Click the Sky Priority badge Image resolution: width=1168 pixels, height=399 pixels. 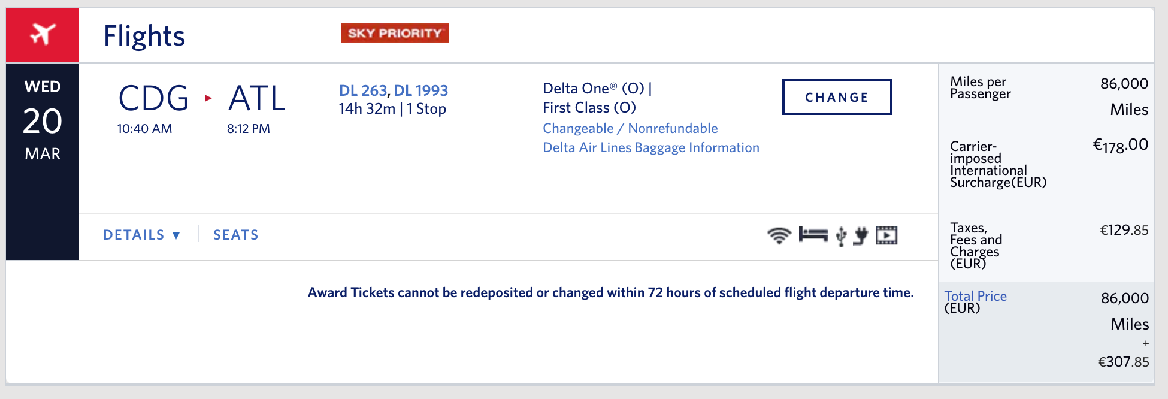(395, 33)
